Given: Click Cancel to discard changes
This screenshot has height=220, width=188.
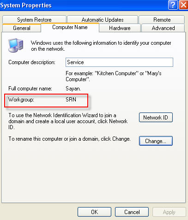Looking at the screenshot, I should click(x=132, y=212).
